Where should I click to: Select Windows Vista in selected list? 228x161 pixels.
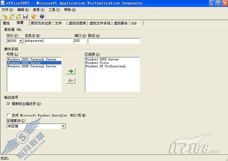point(112,63)
